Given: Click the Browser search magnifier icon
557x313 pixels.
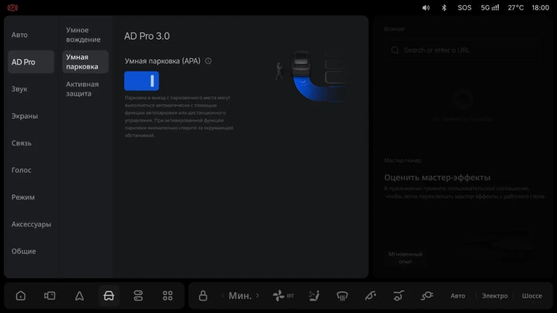Looking at the screenshot, I should 395,50.
